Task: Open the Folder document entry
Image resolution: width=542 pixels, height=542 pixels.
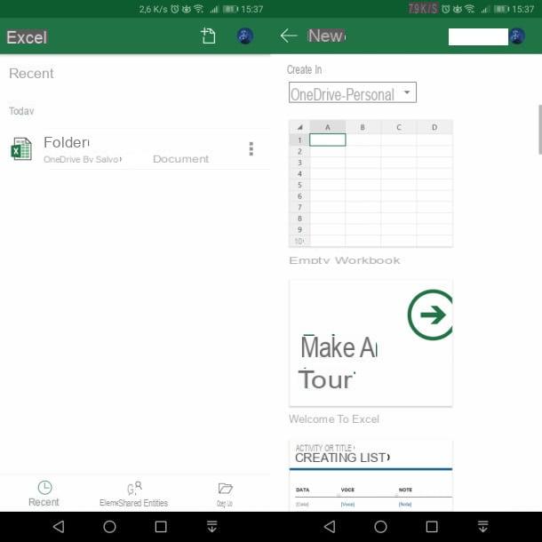Action: click(135, 149)
